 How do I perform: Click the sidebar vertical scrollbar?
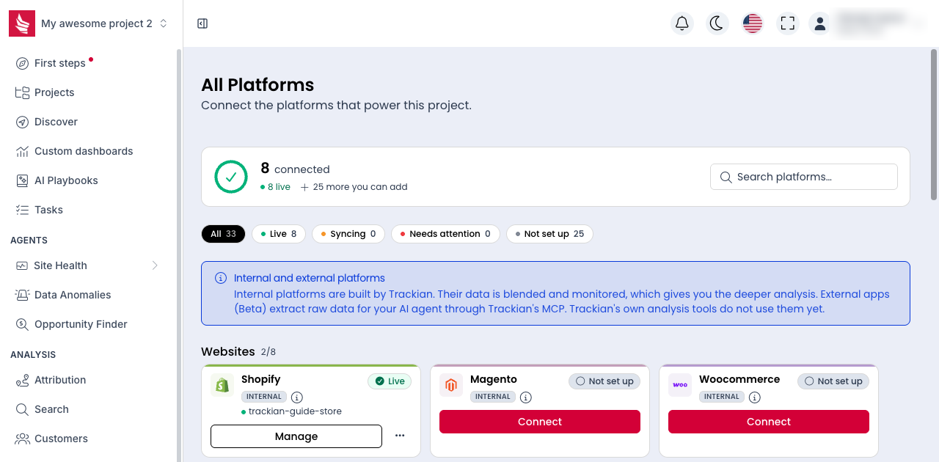click(178, 255)
